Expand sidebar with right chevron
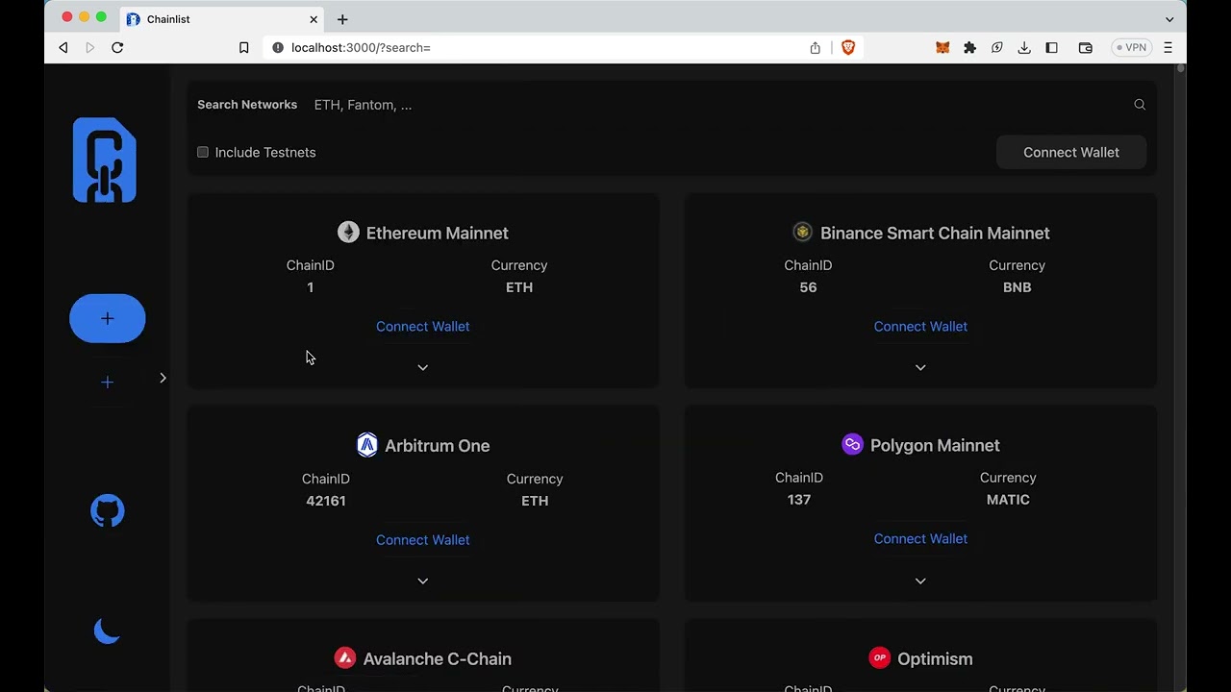 pyautogui.click(x=163, y=378)
